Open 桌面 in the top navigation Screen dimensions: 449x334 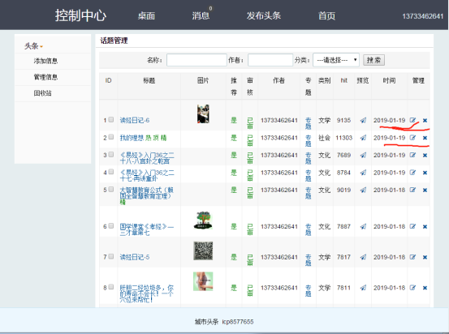[146, 15]
